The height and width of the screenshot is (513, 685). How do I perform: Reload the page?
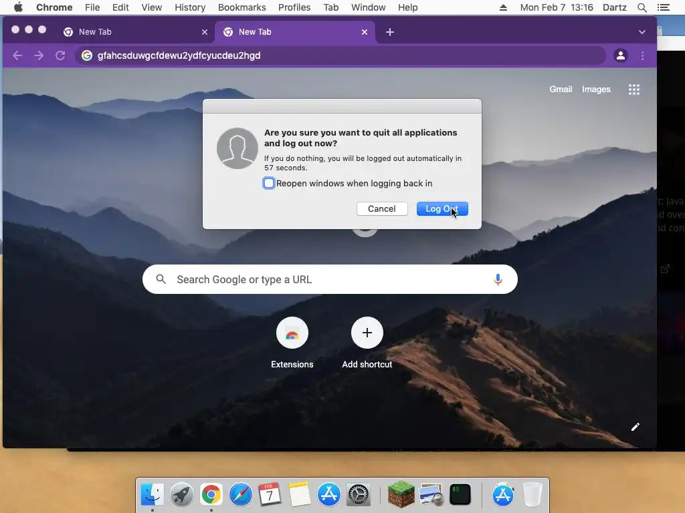[60, 55]
